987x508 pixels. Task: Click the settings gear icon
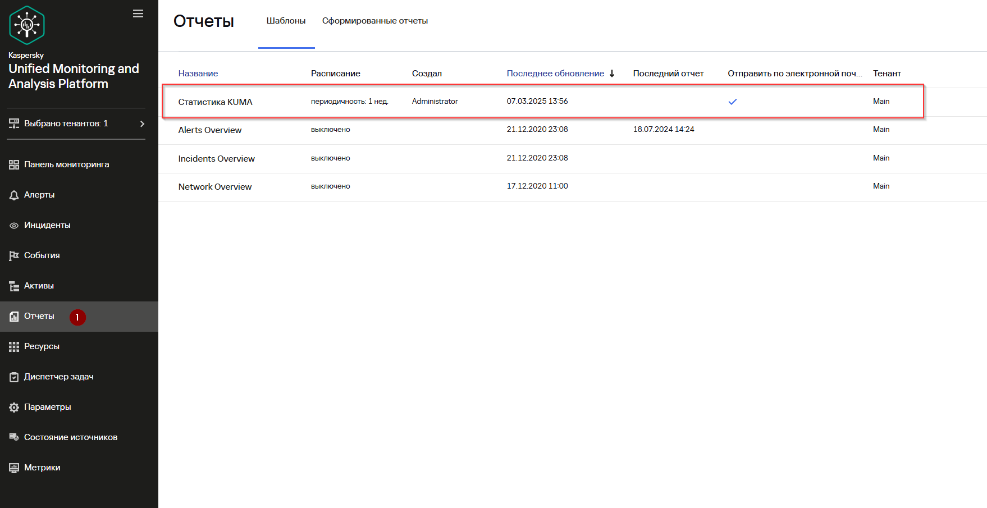click(x=14, y=408)
